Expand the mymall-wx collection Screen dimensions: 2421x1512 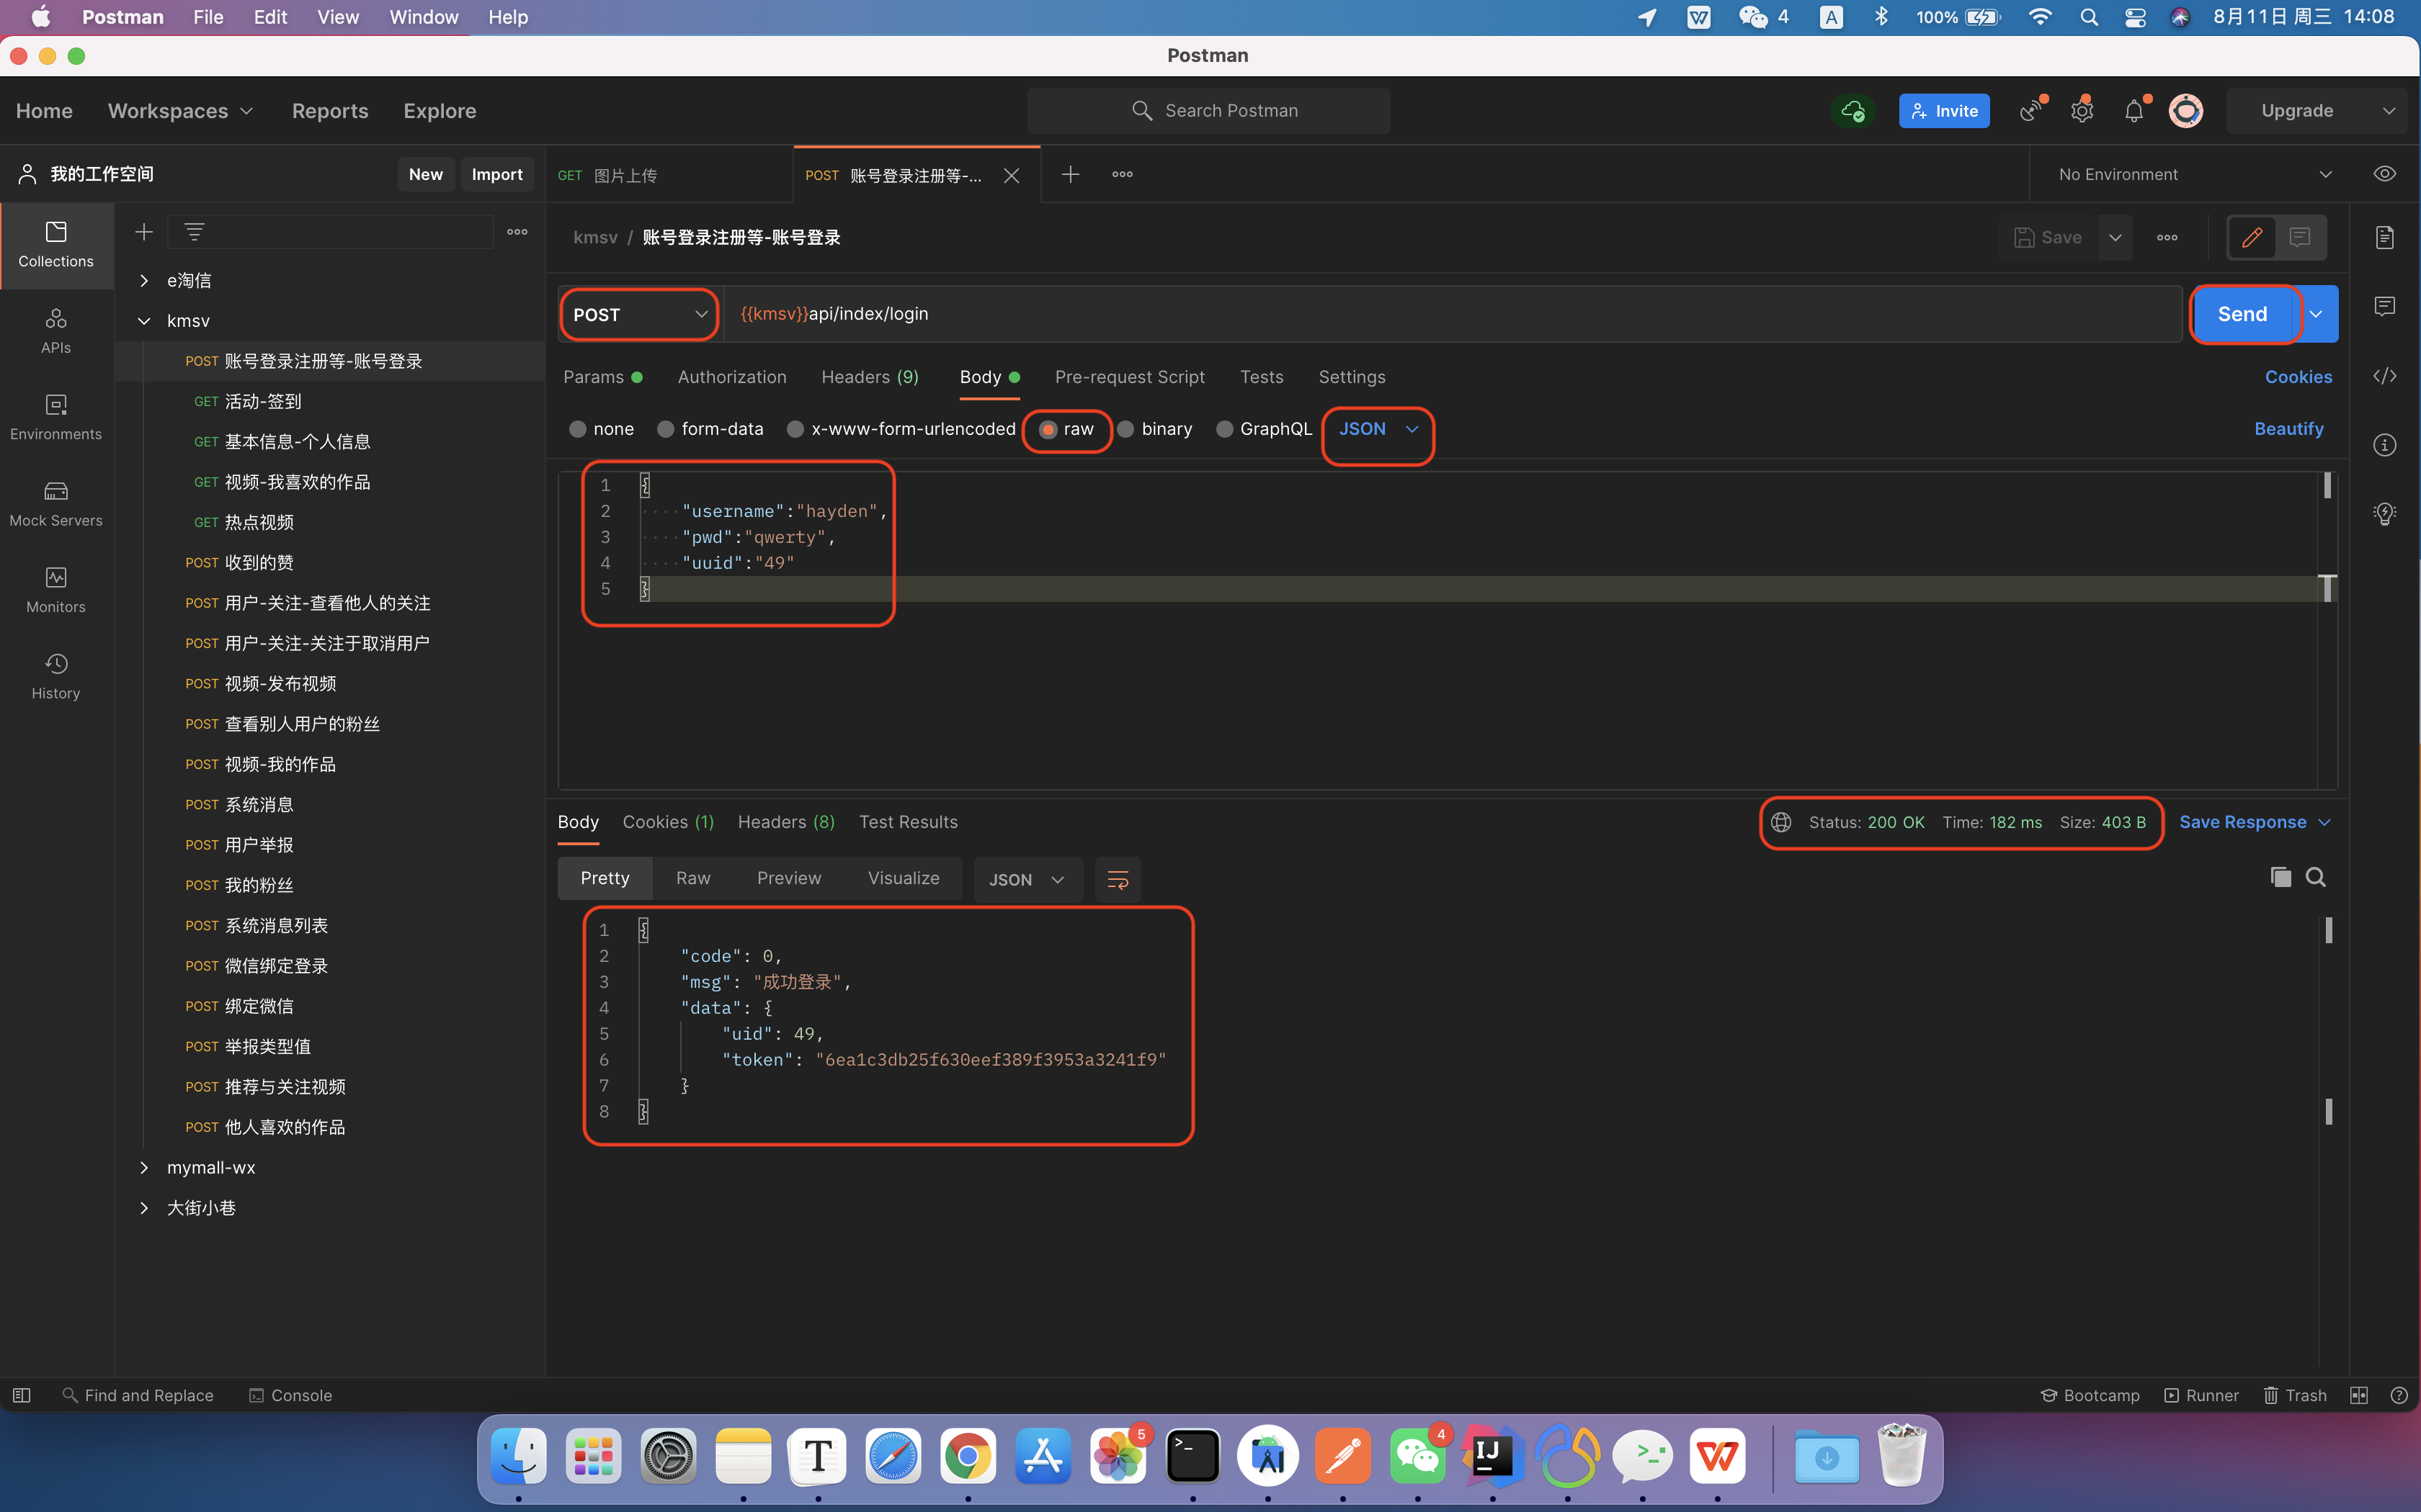pos(144,1167)
